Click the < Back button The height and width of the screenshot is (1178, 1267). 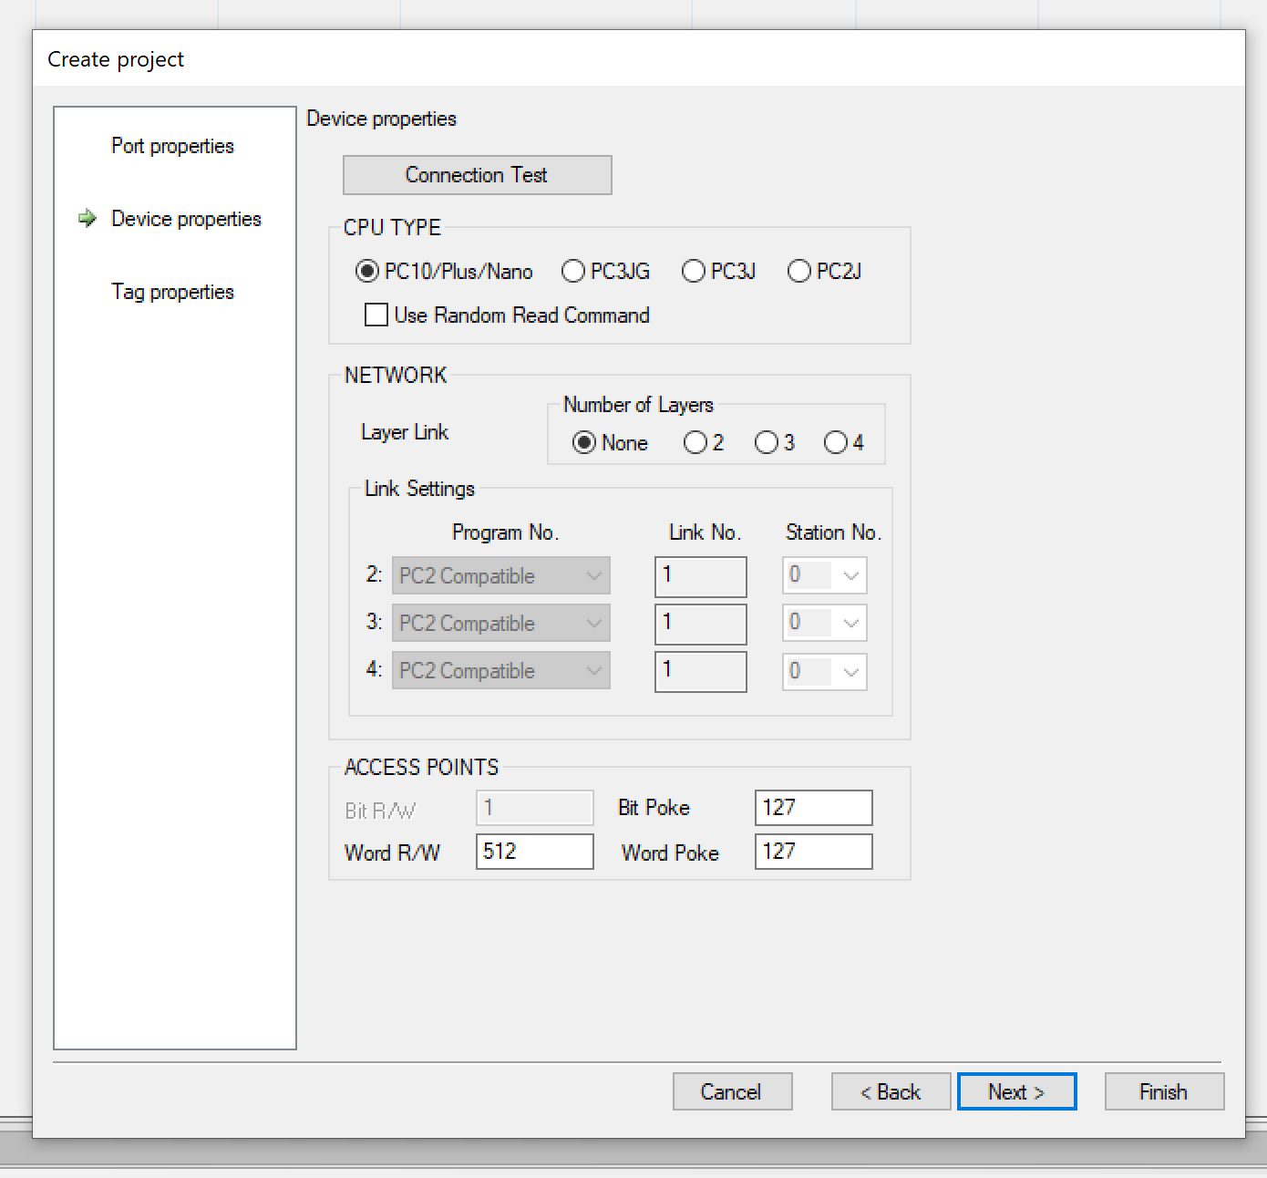tap(891, 1092)
